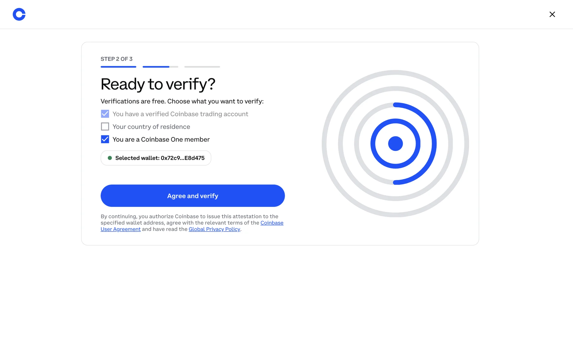Click the "STEP 2 OF 3" indicator text
Image resolution: width=573 pixels, height=358 pixels.
pos(116,59)
